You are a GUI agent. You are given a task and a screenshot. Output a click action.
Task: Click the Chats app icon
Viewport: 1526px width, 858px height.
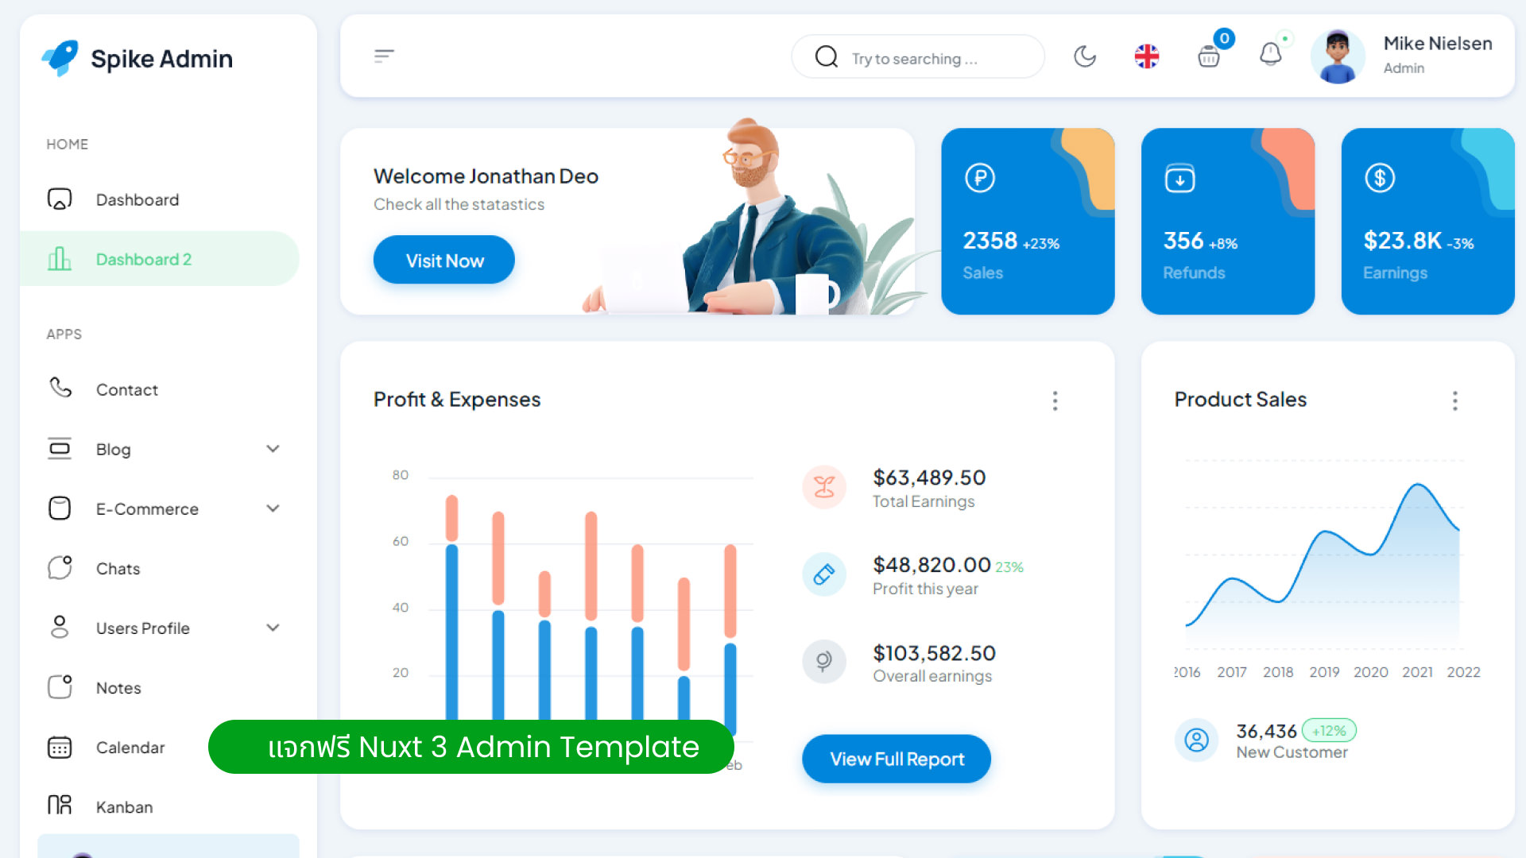[59, 568]
